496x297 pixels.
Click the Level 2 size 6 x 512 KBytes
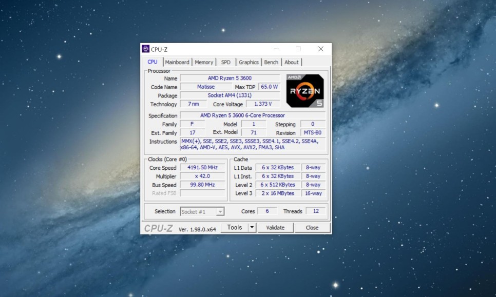point(278,185)
